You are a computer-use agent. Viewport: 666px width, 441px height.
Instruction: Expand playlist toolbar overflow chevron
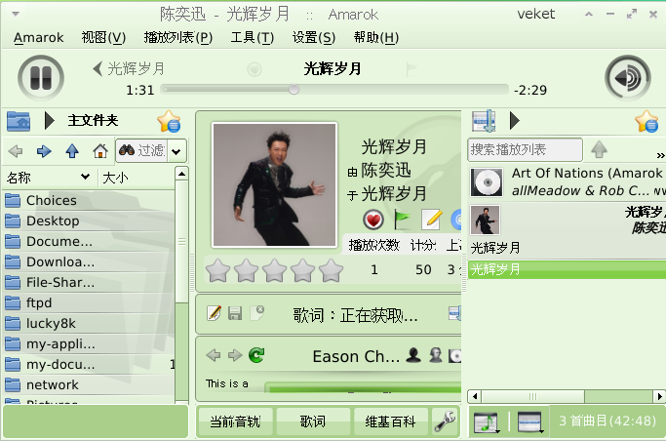pyautogui.click(x=660, y=155)
